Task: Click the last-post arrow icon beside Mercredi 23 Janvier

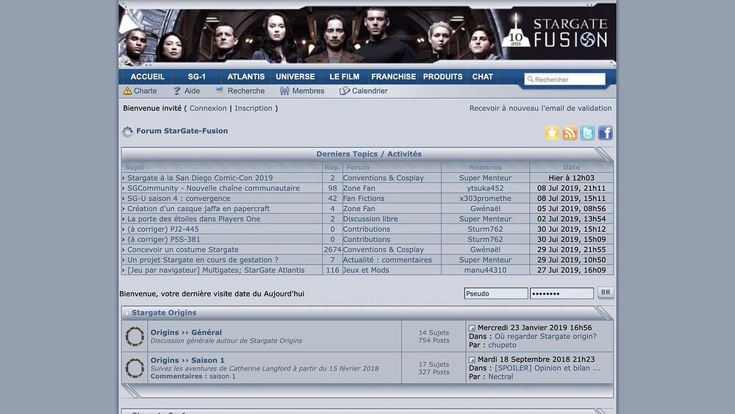Action: coord(472,328)
